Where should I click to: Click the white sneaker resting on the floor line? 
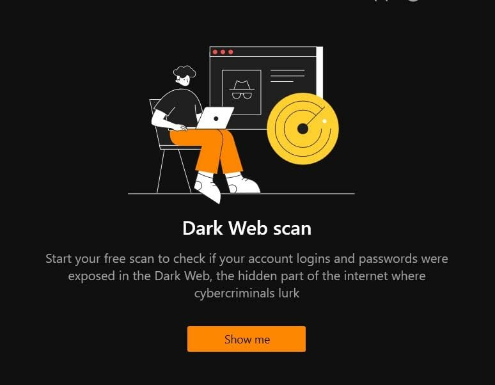pyautogui.click(x=243, y=183)
